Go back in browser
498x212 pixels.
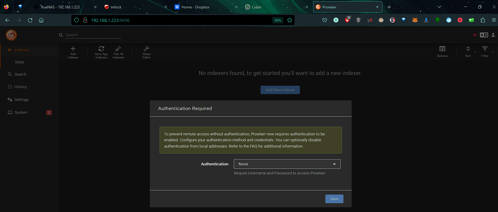8,20
